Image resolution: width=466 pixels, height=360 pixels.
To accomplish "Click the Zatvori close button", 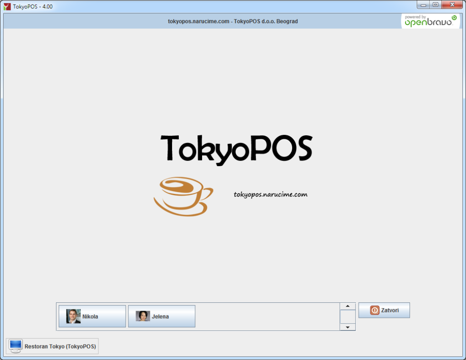I will 384,310.
